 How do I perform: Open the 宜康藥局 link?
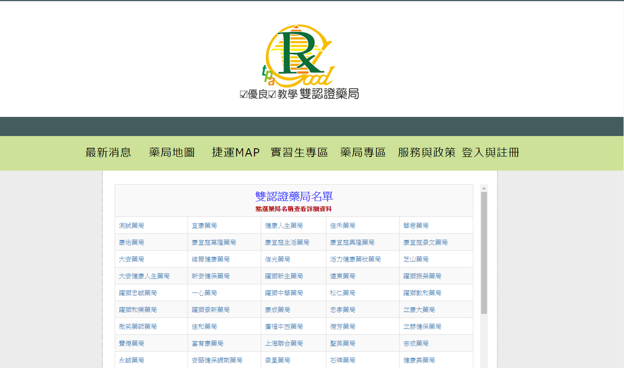click(204, 226)
